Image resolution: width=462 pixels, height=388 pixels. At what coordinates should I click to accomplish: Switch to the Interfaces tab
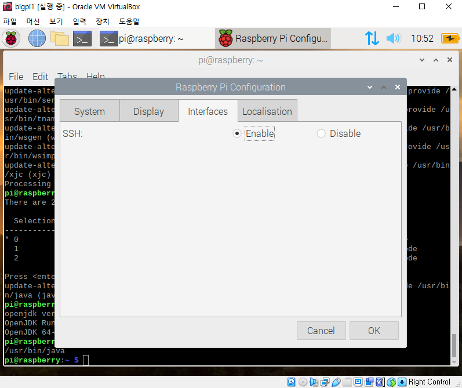click(208, 111)
